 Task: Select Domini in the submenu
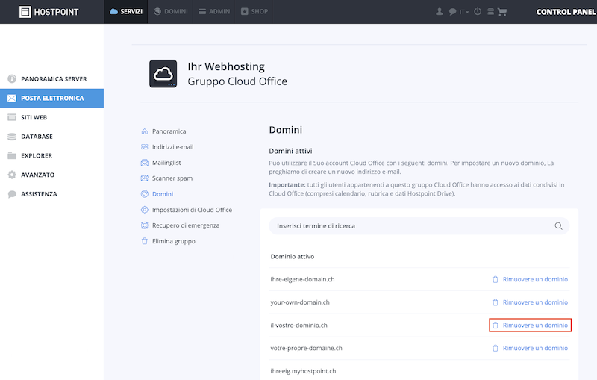pyautogui.click(x=163, y=194)
